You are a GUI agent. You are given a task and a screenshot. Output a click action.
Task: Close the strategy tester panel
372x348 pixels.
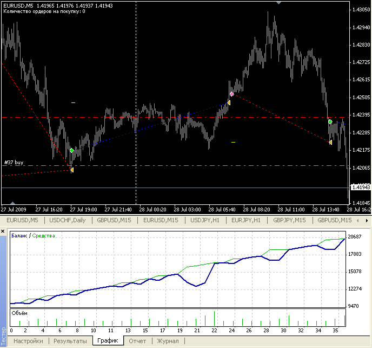tap(4, 233)
